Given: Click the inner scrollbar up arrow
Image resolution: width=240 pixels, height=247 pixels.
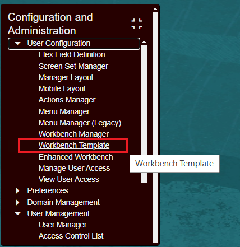Looking at the screenshot, I should coord(144,42).
